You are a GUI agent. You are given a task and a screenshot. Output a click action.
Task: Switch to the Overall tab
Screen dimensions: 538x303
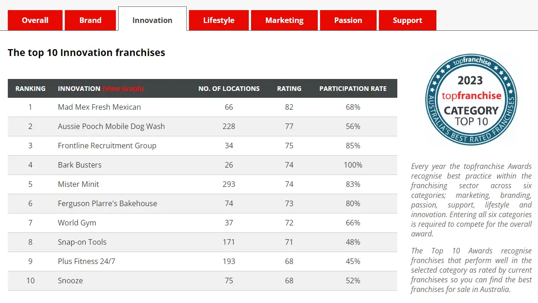coord(35,20)
